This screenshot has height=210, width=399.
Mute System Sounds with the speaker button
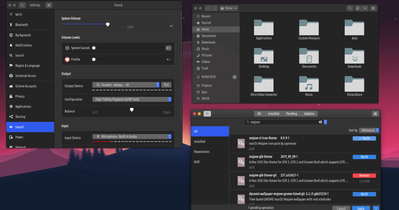168,48
